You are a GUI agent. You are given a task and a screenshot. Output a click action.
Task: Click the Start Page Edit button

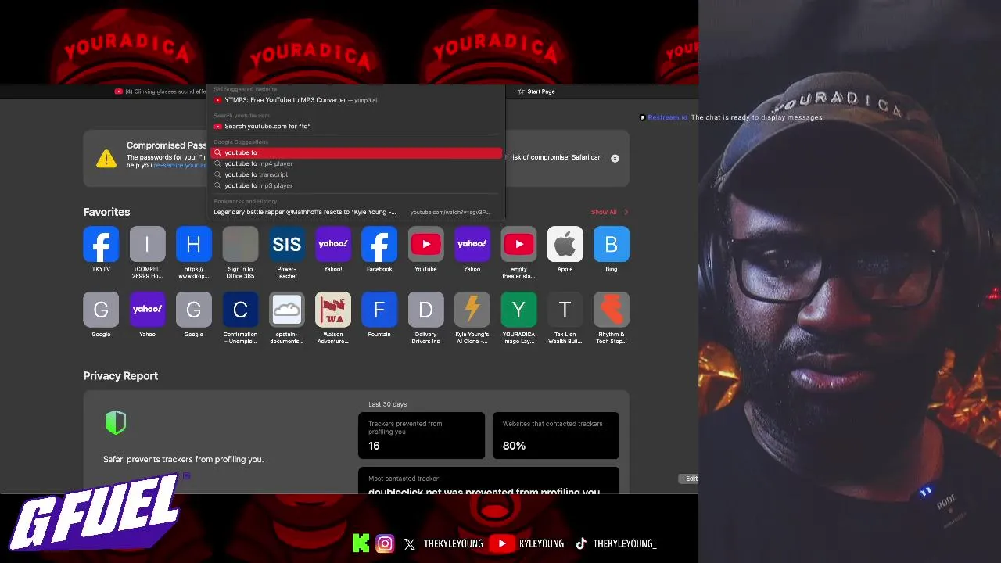(688, 479)
